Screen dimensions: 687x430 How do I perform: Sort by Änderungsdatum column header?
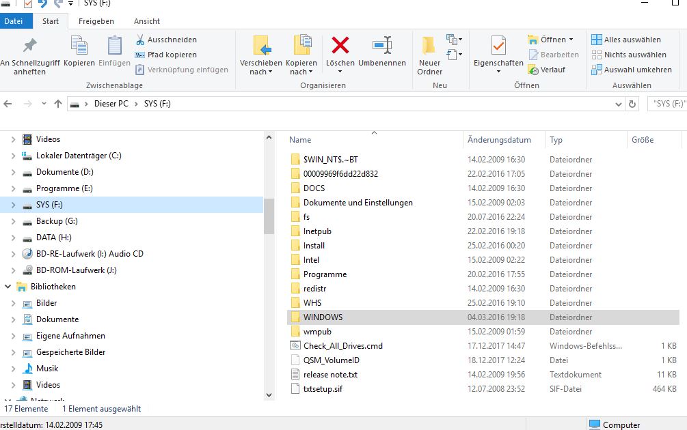pyautogui.click(x=499, y=140)
